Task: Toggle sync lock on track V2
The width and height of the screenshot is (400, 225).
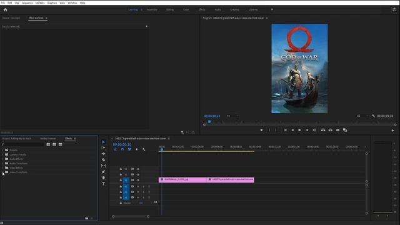Action: click(x=132, y=174)
